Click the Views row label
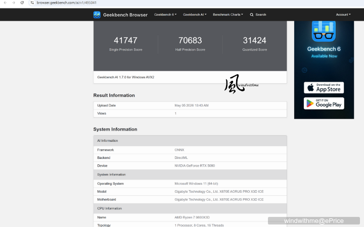This screenshot has height=227, width=364. point(102,113)
